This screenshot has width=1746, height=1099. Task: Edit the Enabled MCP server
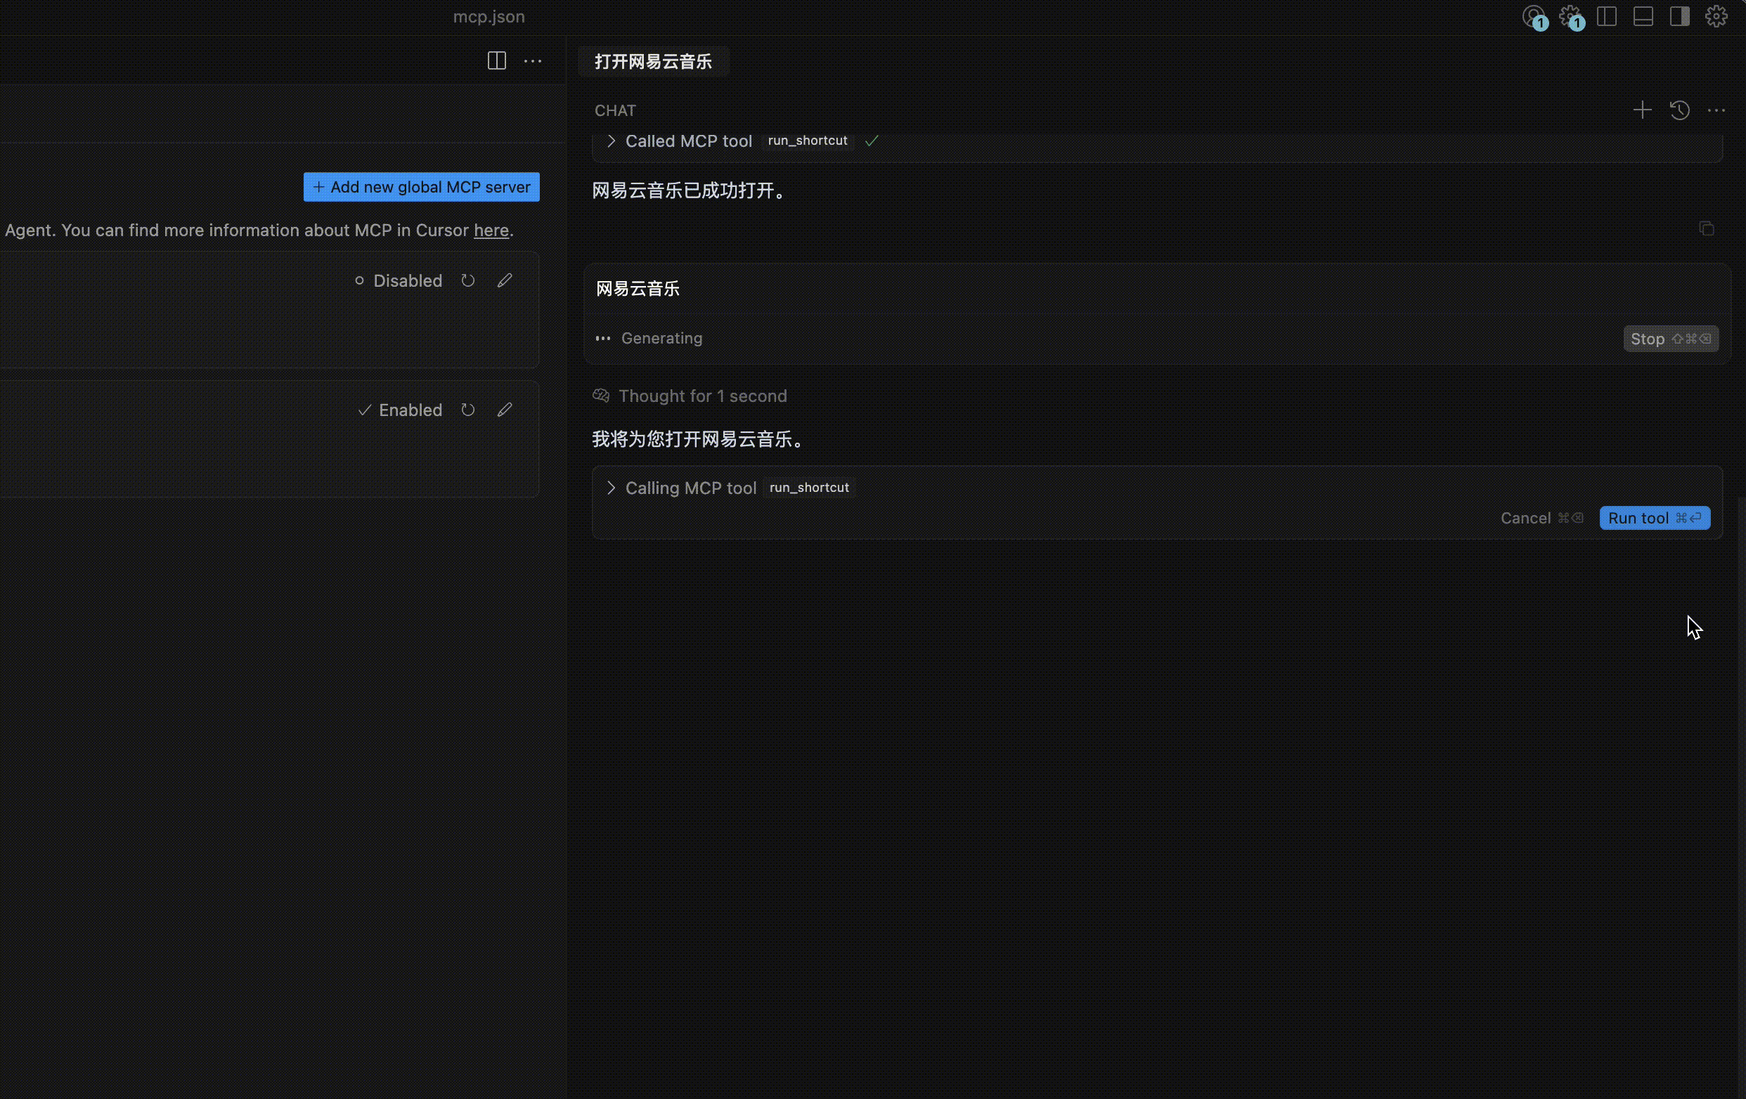click(505, 410)
